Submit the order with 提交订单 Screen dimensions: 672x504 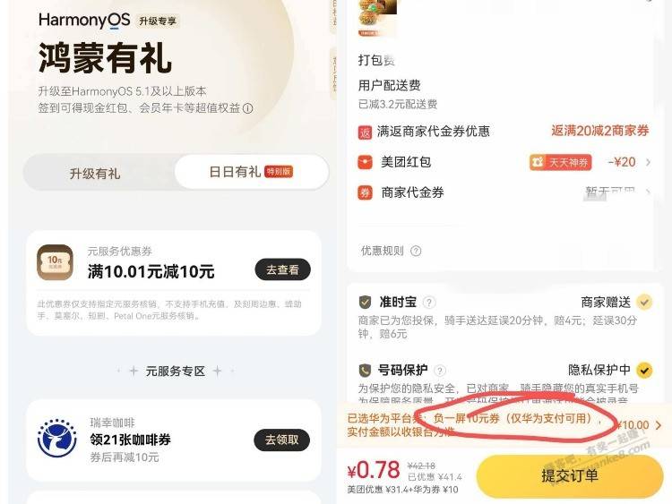(x=570, y=475)
